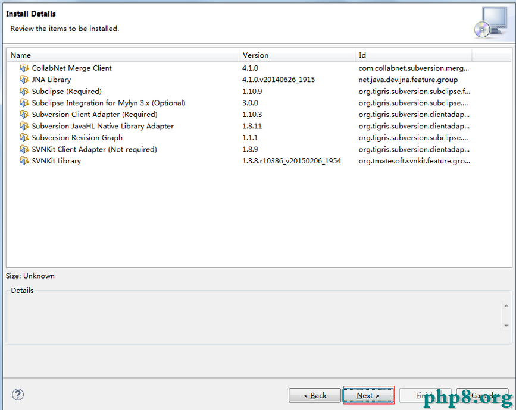
Task: Click the Subclipse (Required) feature icon
Action: [x=24, y=92]
